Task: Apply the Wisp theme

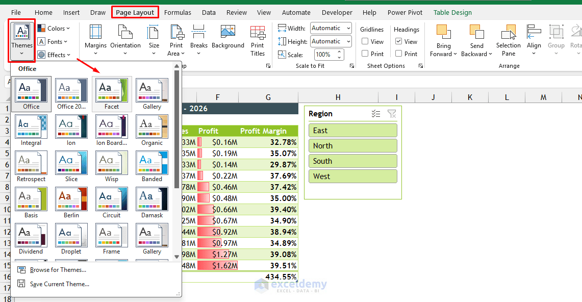Action: (x=112, y=166)
